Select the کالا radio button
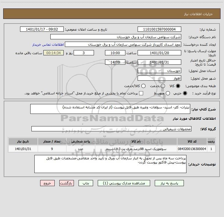The image size is (224, 217). click(178, 86)
